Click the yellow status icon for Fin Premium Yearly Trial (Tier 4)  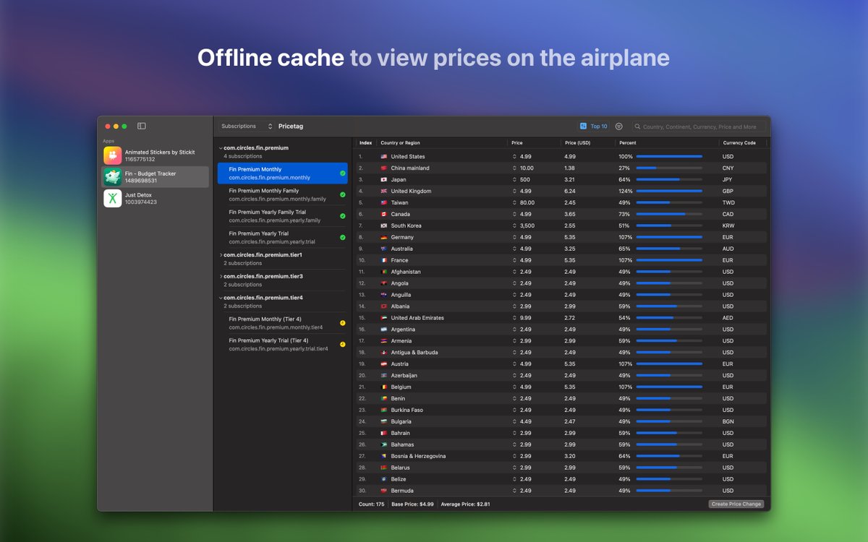[343, 344]
